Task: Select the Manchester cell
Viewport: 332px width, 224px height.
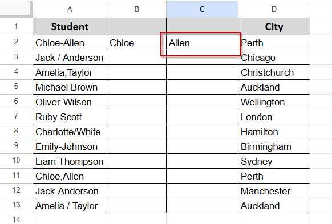Action: click(x=274, y=191)
